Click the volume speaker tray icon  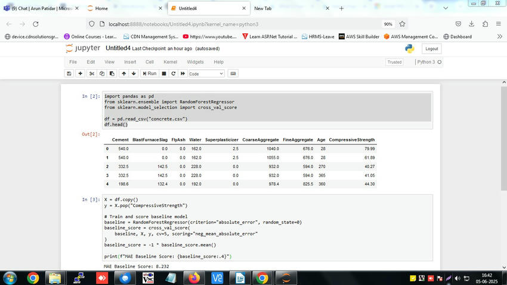click(457, 278)
